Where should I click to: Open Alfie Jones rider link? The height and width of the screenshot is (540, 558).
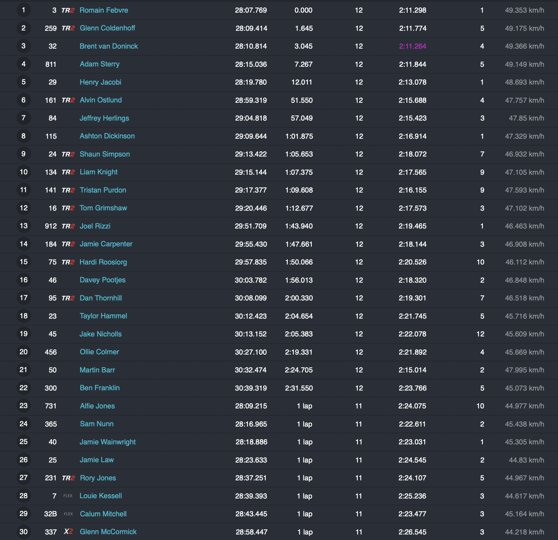tap(97, 406)
